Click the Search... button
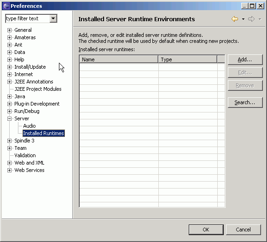Image resolution: width=267 pixels, height=242 pixels. (x=245, y=102)
